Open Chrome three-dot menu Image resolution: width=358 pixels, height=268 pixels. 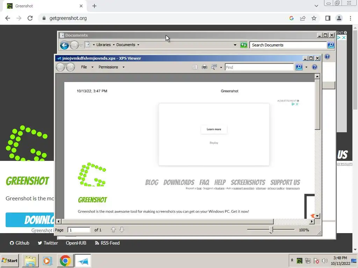click(350, 18)
